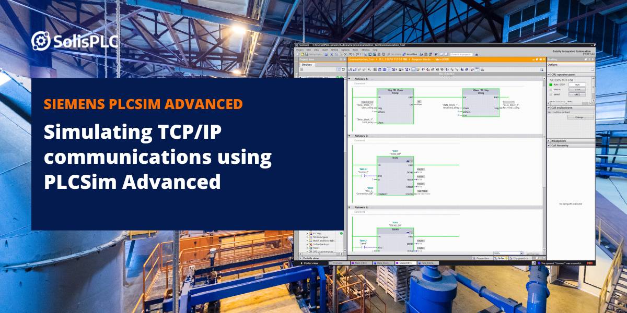Collapse the Call hierarchy section
627x313 pixels.
tap(549, 146)
